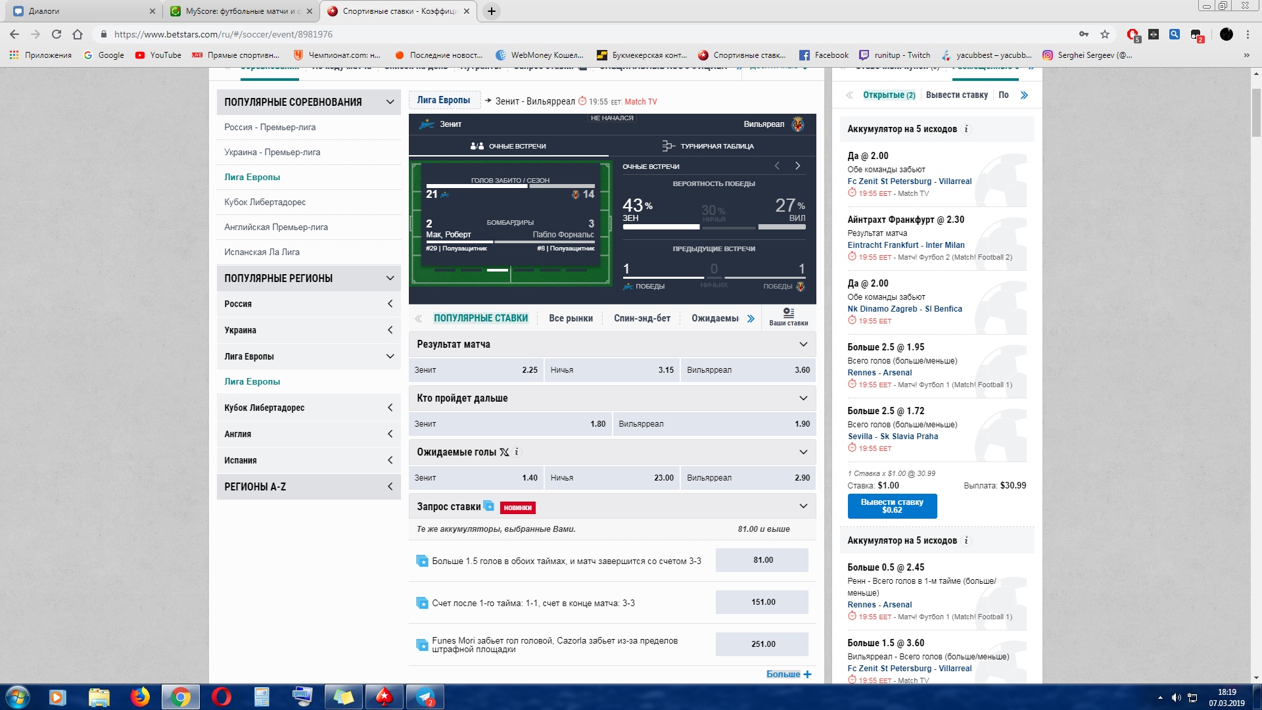Click volume icon in system tray
Screen dimensions: 1262x710
click(x=1176, y=698)
